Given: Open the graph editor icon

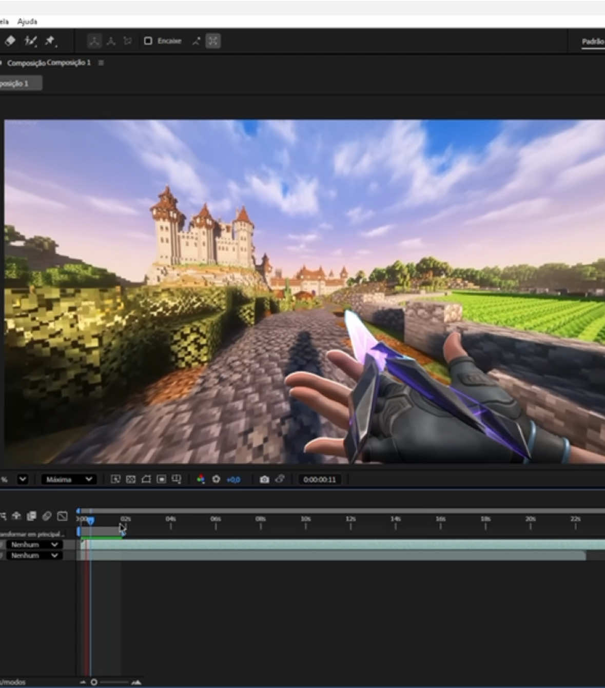Looking at the screenshot, I should click(63, 516).
